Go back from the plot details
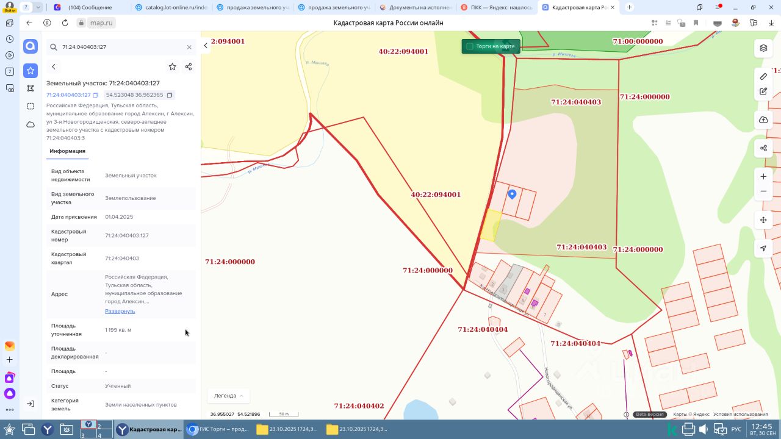781x439 pixels. pos(54,66)
